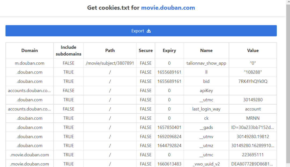The image size is (290, 167).
Task: Click the __utmv name cell
Action: (x=206, y=136)
